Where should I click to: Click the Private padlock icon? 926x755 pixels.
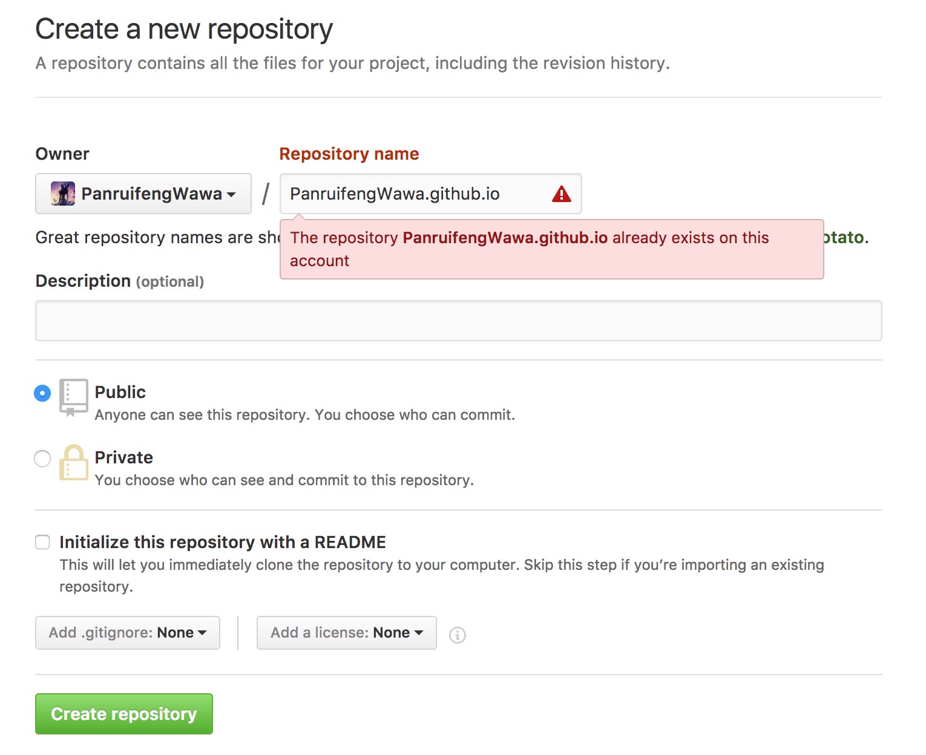[74, 463]
